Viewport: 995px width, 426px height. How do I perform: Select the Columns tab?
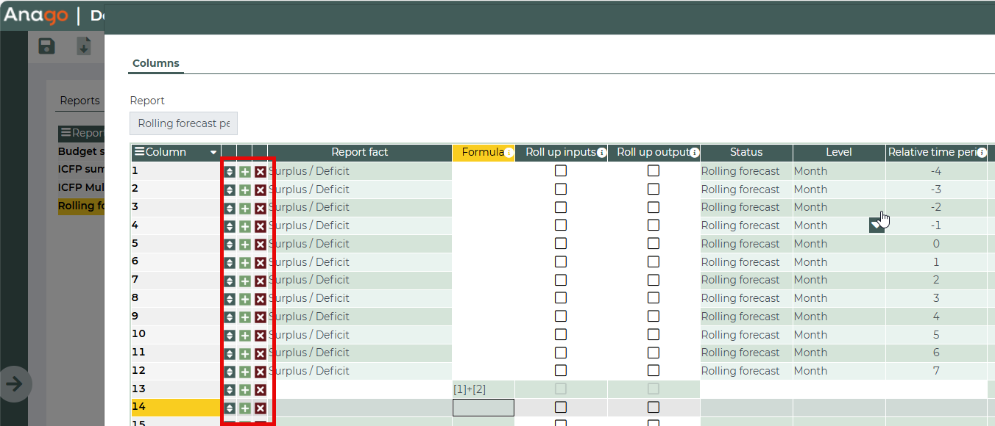155,63
